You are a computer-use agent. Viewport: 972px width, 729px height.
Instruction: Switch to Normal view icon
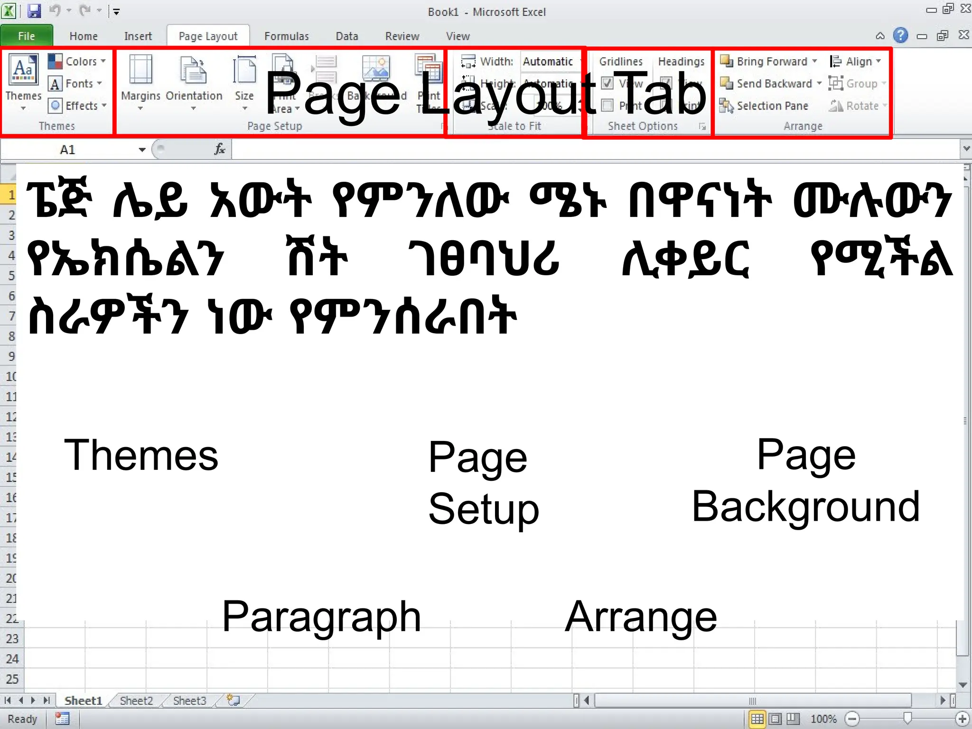coord(757,719)
